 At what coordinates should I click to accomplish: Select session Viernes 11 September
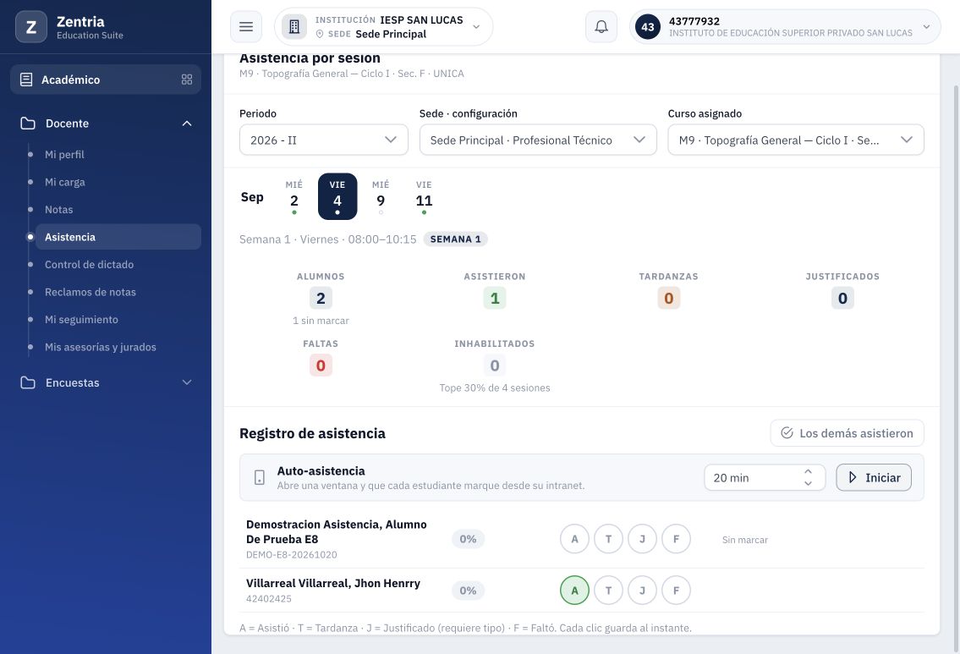424,196
